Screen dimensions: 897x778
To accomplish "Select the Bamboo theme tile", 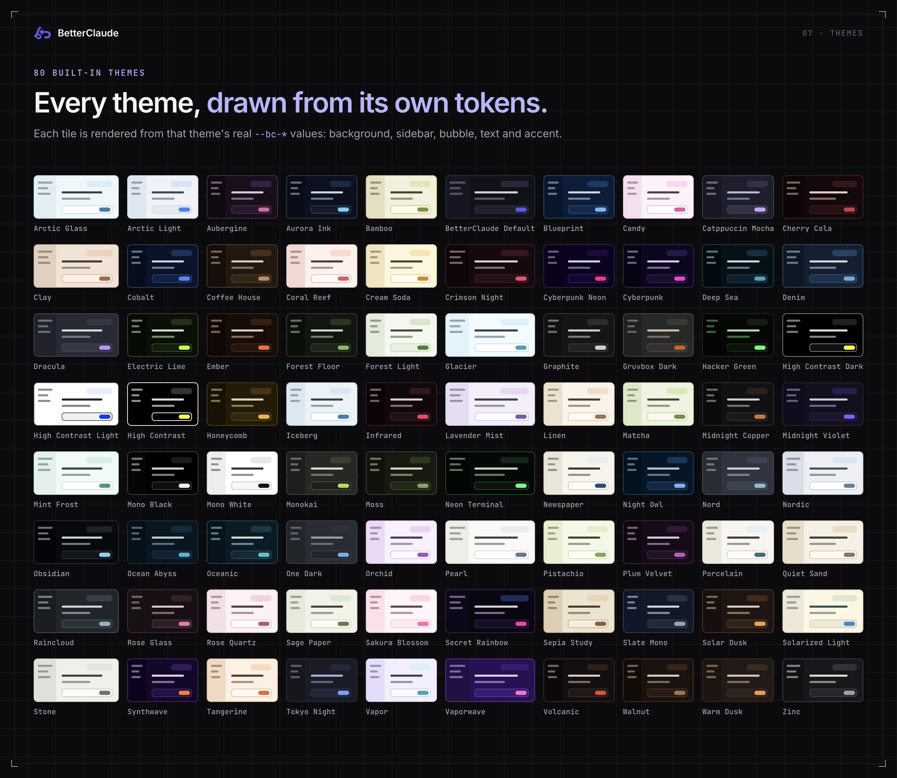I will 401,197.
